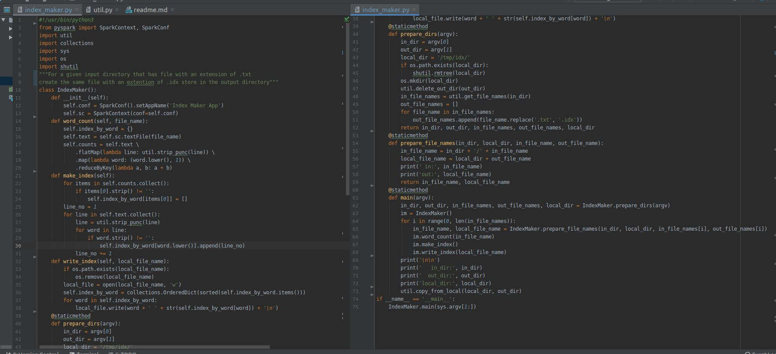Screen dimensions: 776x354
Task: Click the blue stripe mark in left editor margin
Action: point(343,53)
